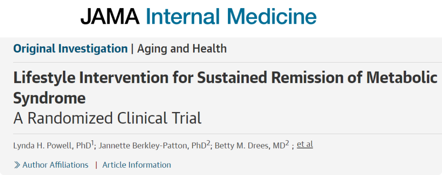Click affiliation superscript 2 after Drees MD

click(287, 143)
